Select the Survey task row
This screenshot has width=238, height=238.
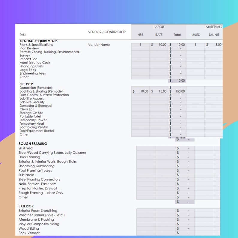(x=25, y=55)
